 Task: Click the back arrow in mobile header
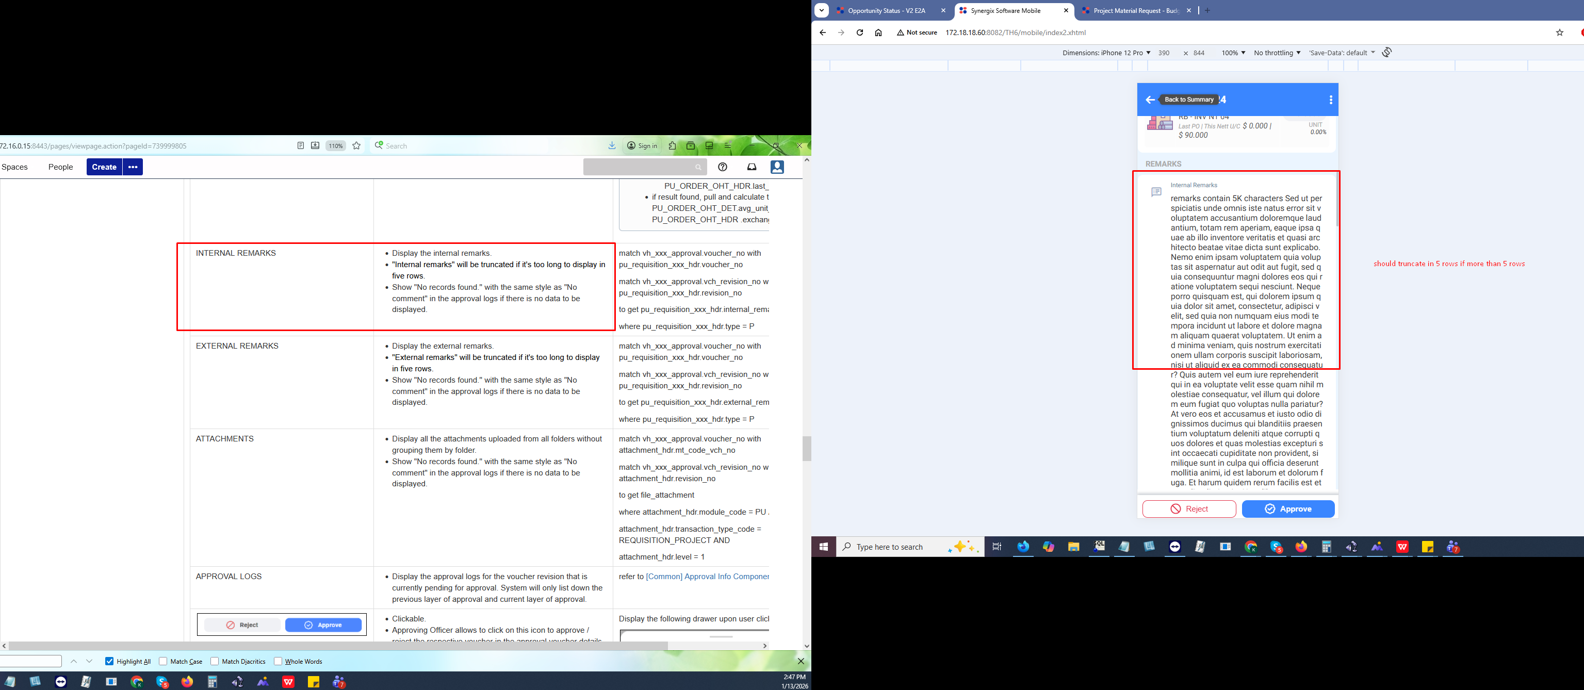(x=1149, y=100)
